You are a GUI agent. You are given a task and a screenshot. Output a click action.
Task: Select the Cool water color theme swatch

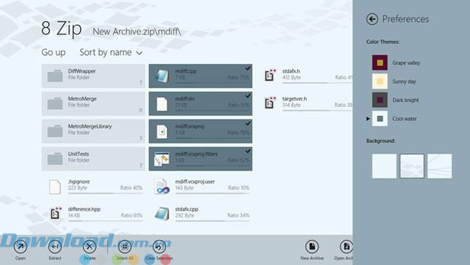380,119
